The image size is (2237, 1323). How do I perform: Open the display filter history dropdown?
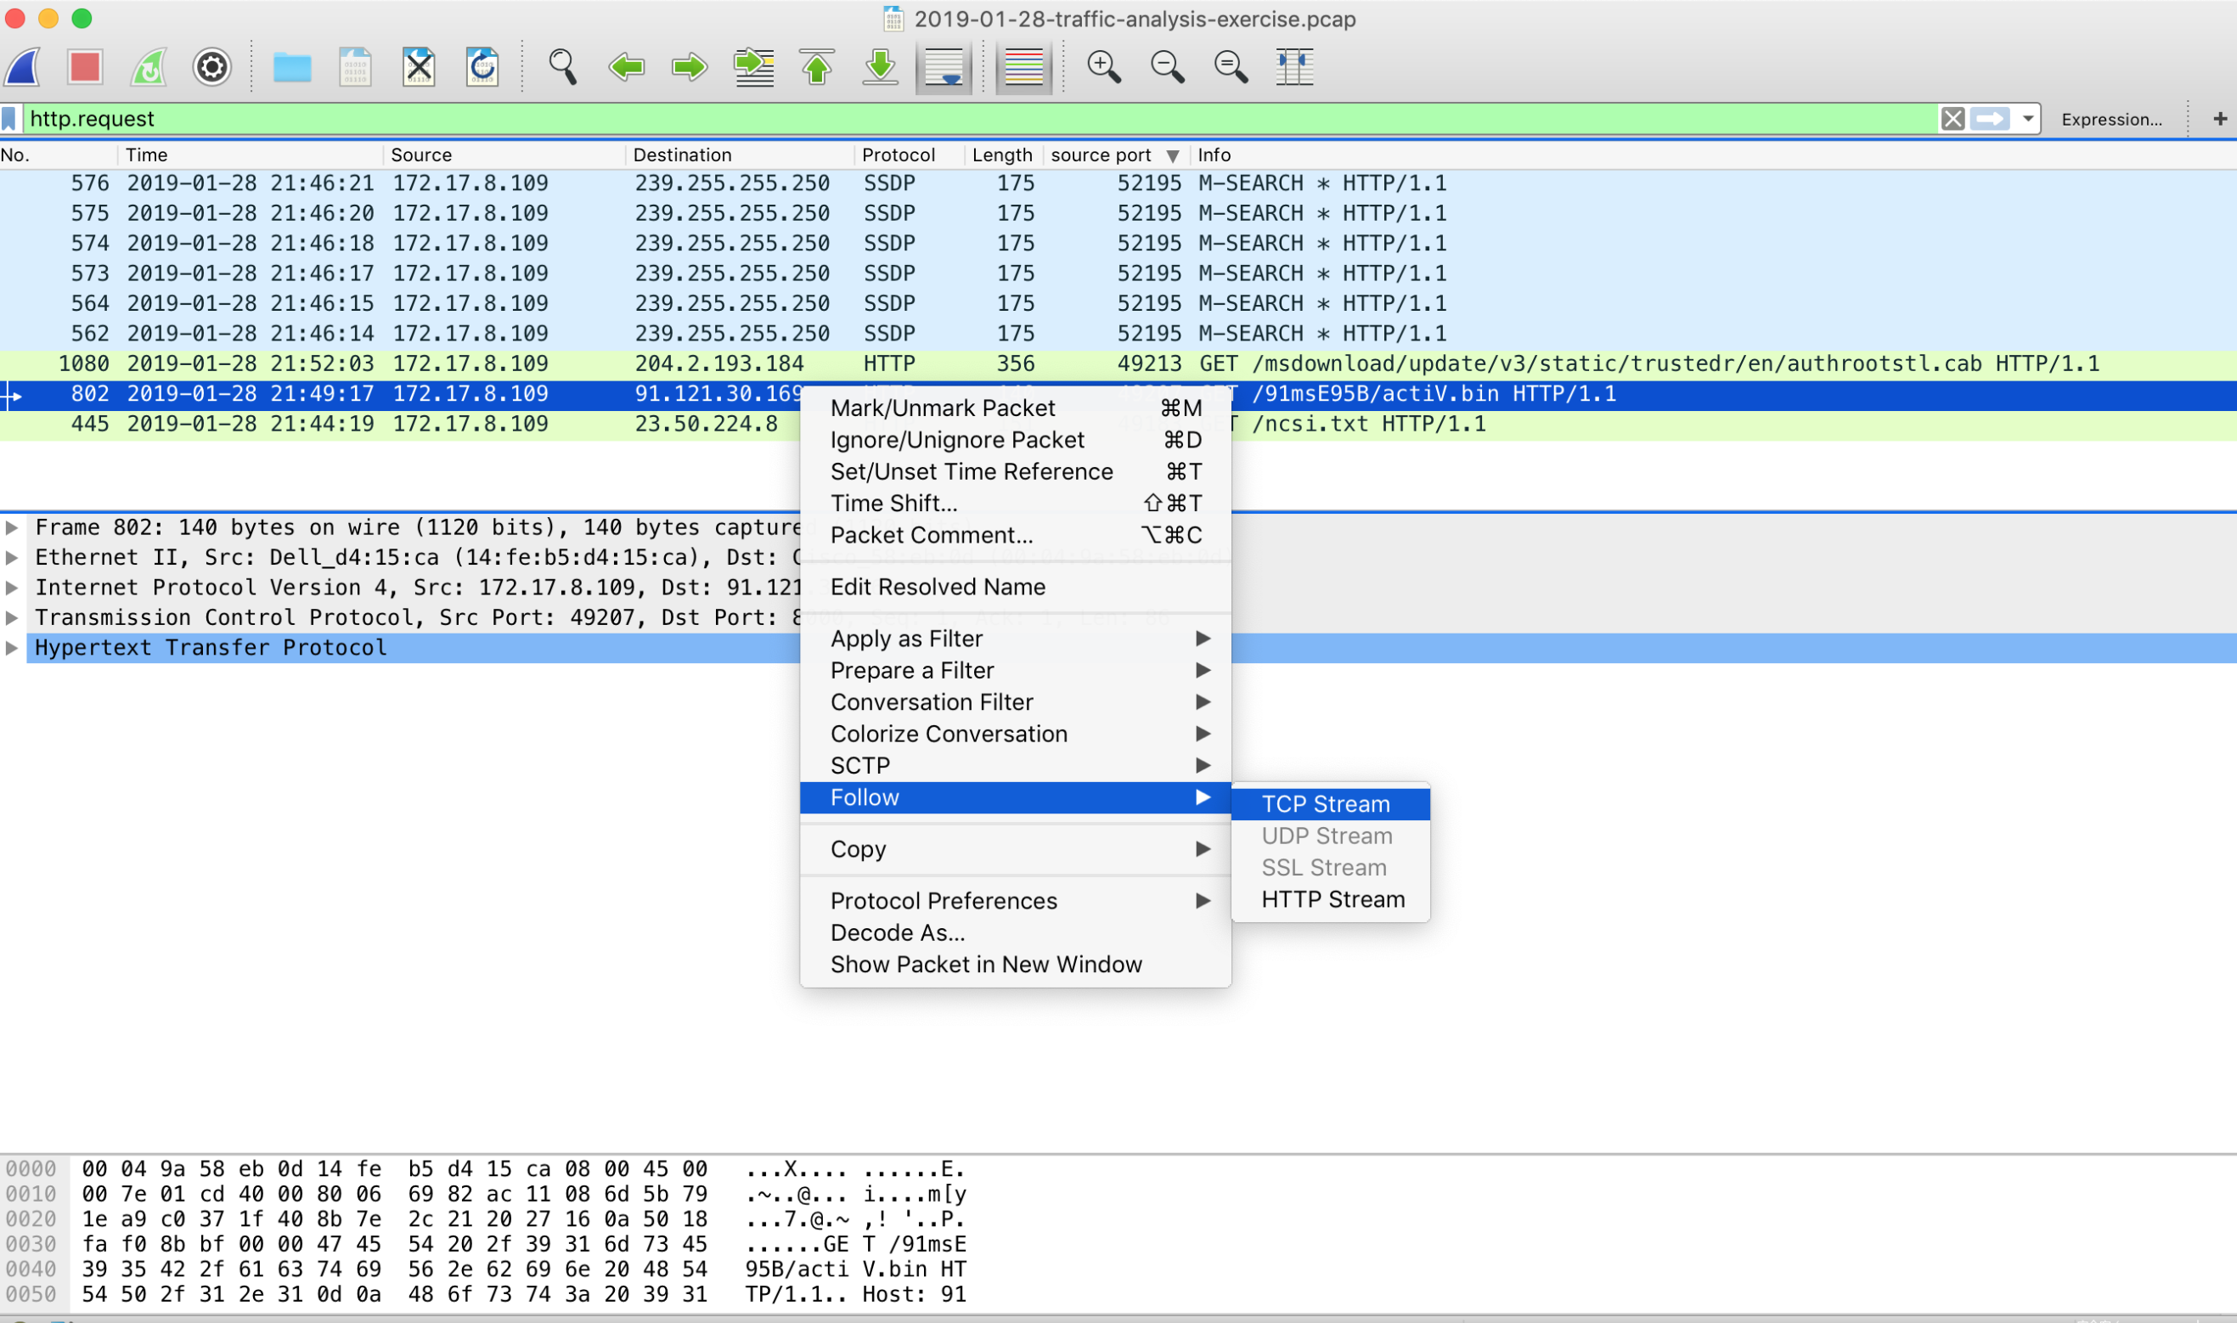pos(2027,119)
